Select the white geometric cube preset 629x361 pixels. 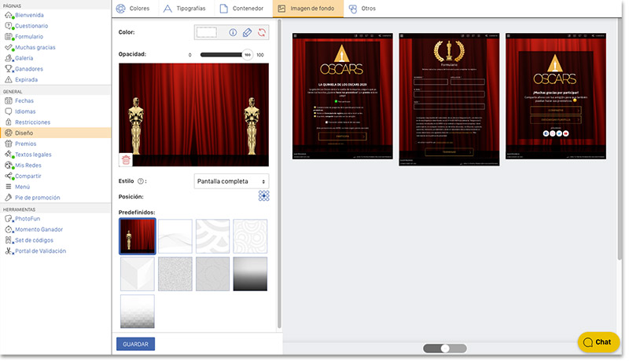(137, 274)
